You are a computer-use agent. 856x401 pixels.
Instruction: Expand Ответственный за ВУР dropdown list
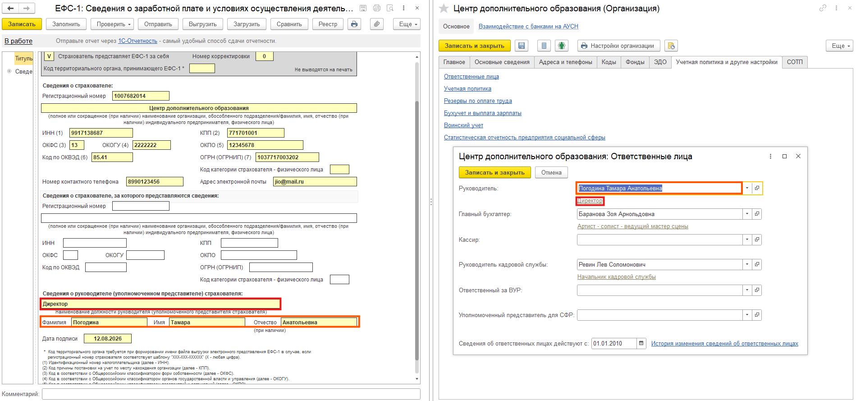(x=747, y=290)
